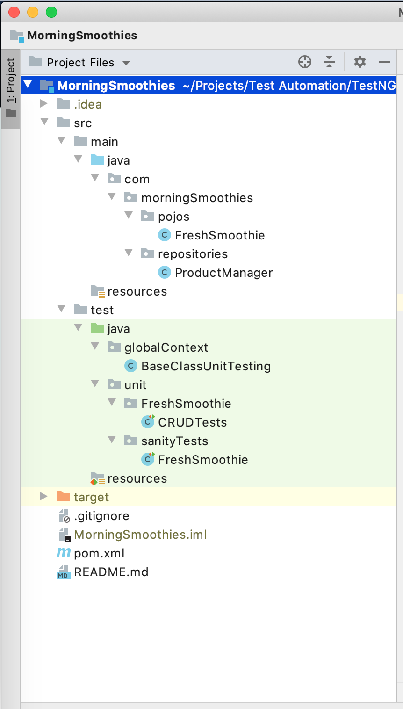Toggle the 1: Project side tab
This screenshot has height=709, width=403.
(x=10, y=88)
